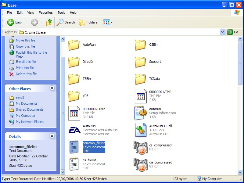Collapse the Details panel

52,136
